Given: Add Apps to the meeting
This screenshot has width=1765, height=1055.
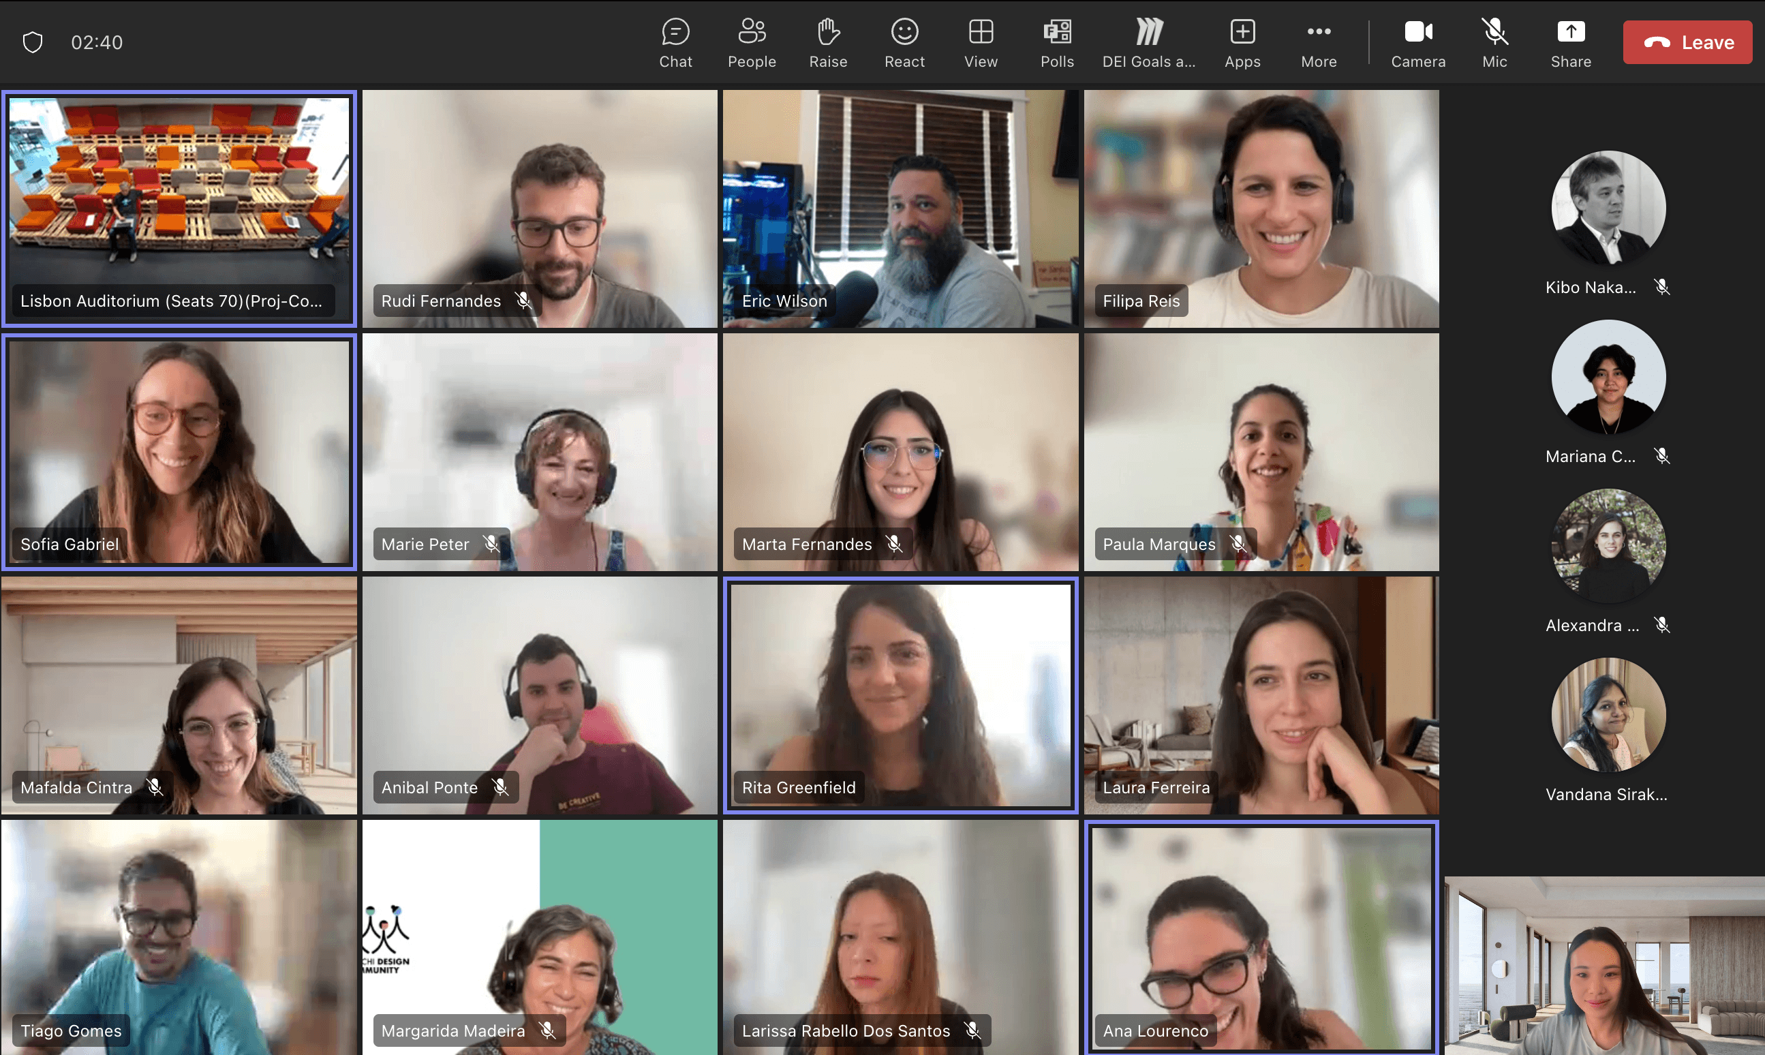Looking at the screenshot, I should pos(1241,43).
